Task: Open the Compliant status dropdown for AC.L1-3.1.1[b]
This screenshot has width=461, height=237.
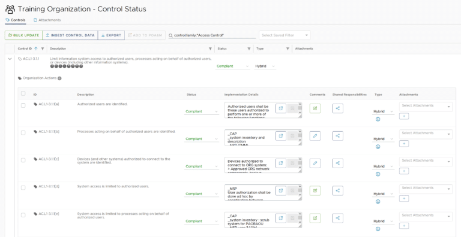Action: pyautogui.click(x=202, y=139)
